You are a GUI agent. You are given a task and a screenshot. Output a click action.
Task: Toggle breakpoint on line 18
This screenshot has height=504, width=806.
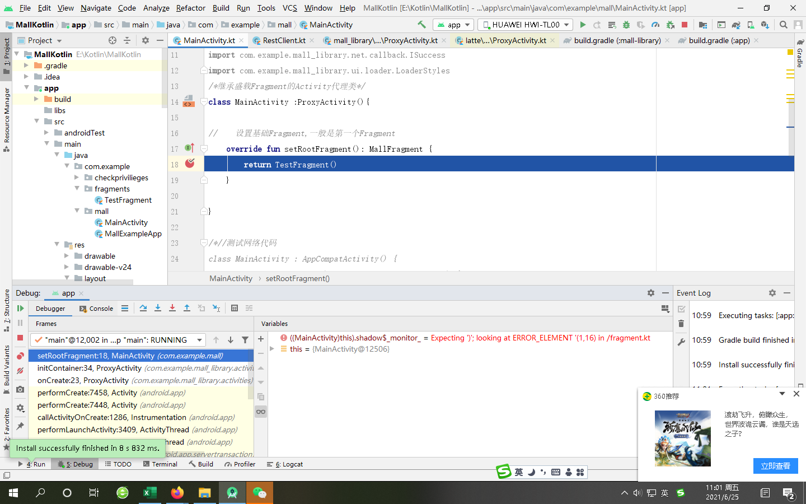point(190,163)
